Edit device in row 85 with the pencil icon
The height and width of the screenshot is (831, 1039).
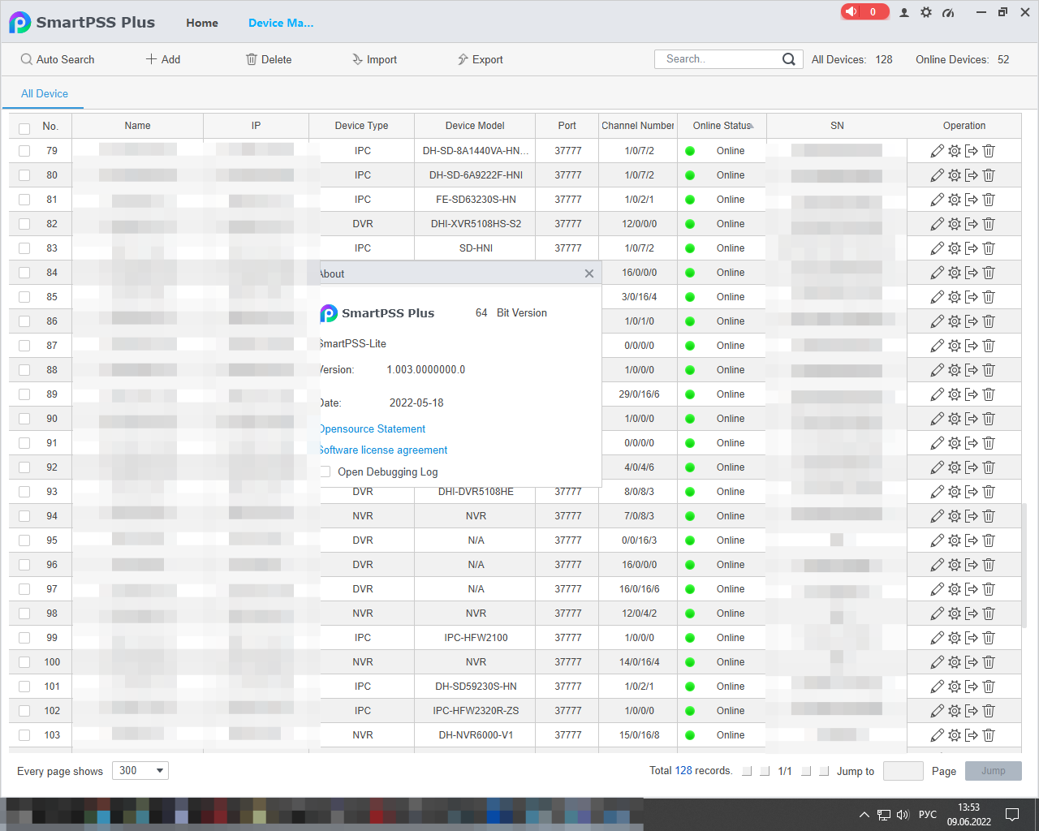coord(937,297)
